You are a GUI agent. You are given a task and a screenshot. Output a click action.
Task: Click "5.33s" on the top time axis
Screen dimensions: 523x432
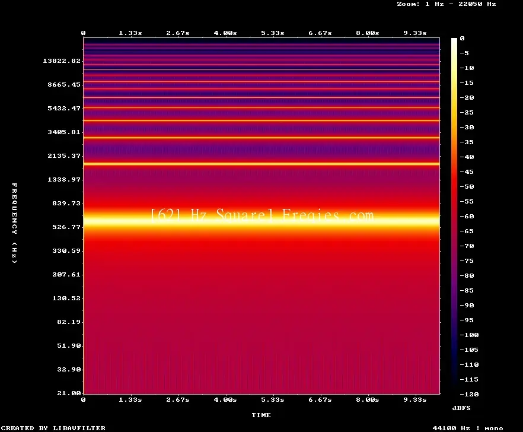point(273,33)
